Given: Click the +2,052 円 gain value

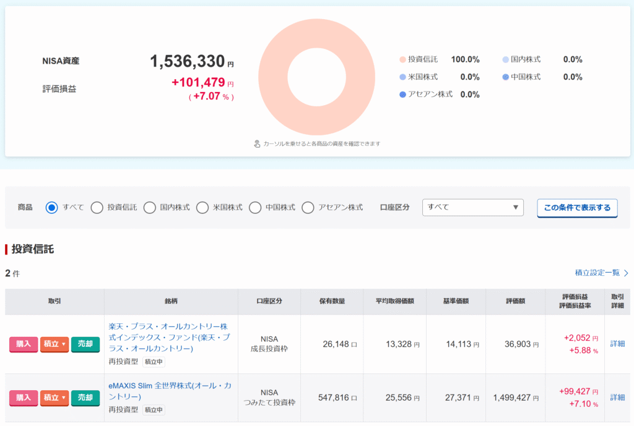Looking at the screenshot, I should click(x=581, y=338).
